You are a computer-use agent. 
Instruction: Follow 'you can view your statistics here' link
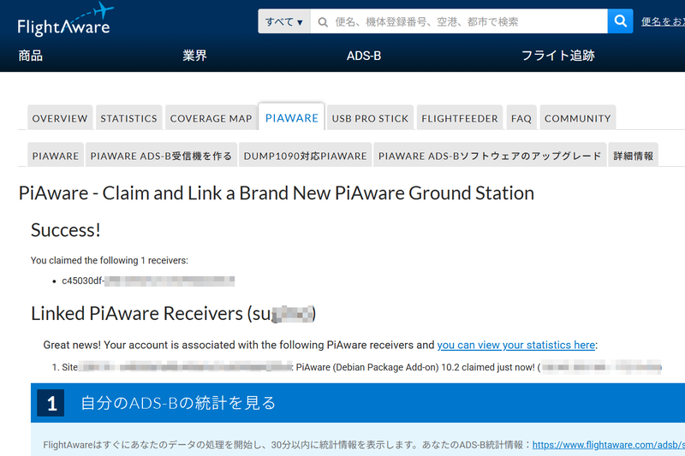pyautogui.click(x=516, y=345)
